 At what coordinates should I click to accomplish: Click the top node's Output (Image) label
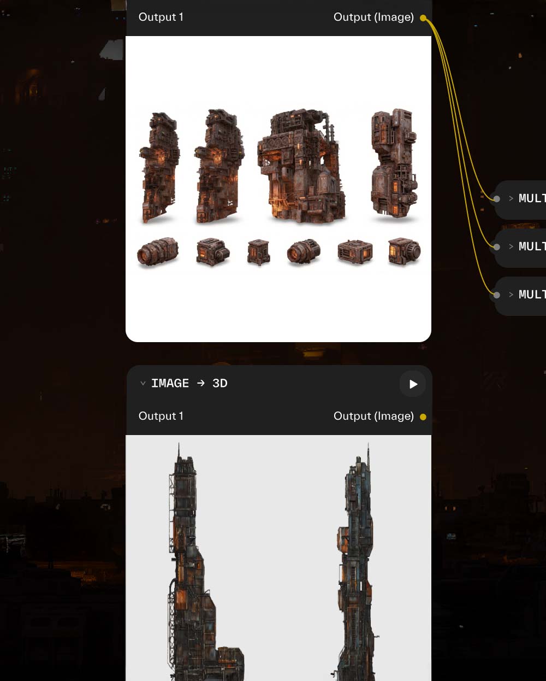coord(373,17)
